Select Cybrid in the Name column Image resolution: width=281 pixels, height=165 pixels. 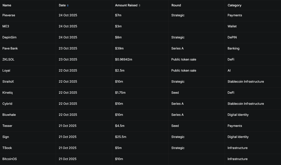(x=7, y=104)
